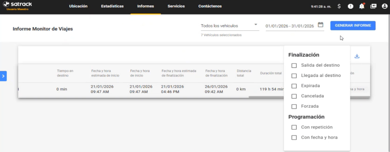
Task: Click the 119 h 54 min cell
Action: 272,89
